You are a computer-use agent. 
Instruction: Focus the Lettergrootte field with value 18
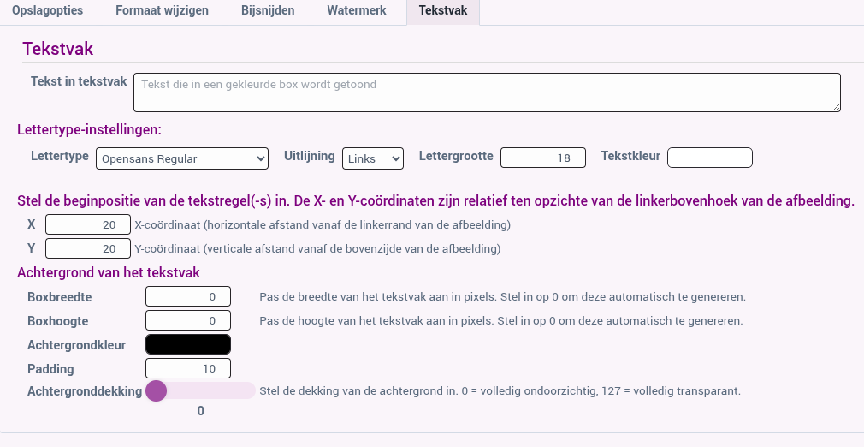[542, 158]
